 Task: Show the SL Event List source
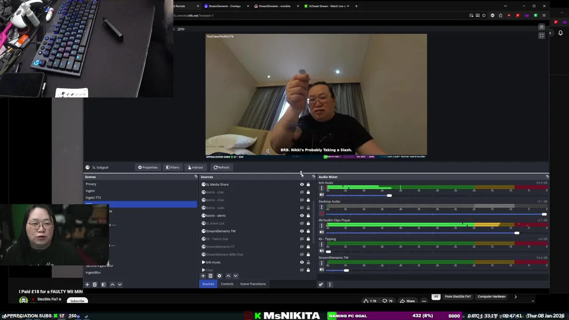pyautogui.click(x=302, y=223)
